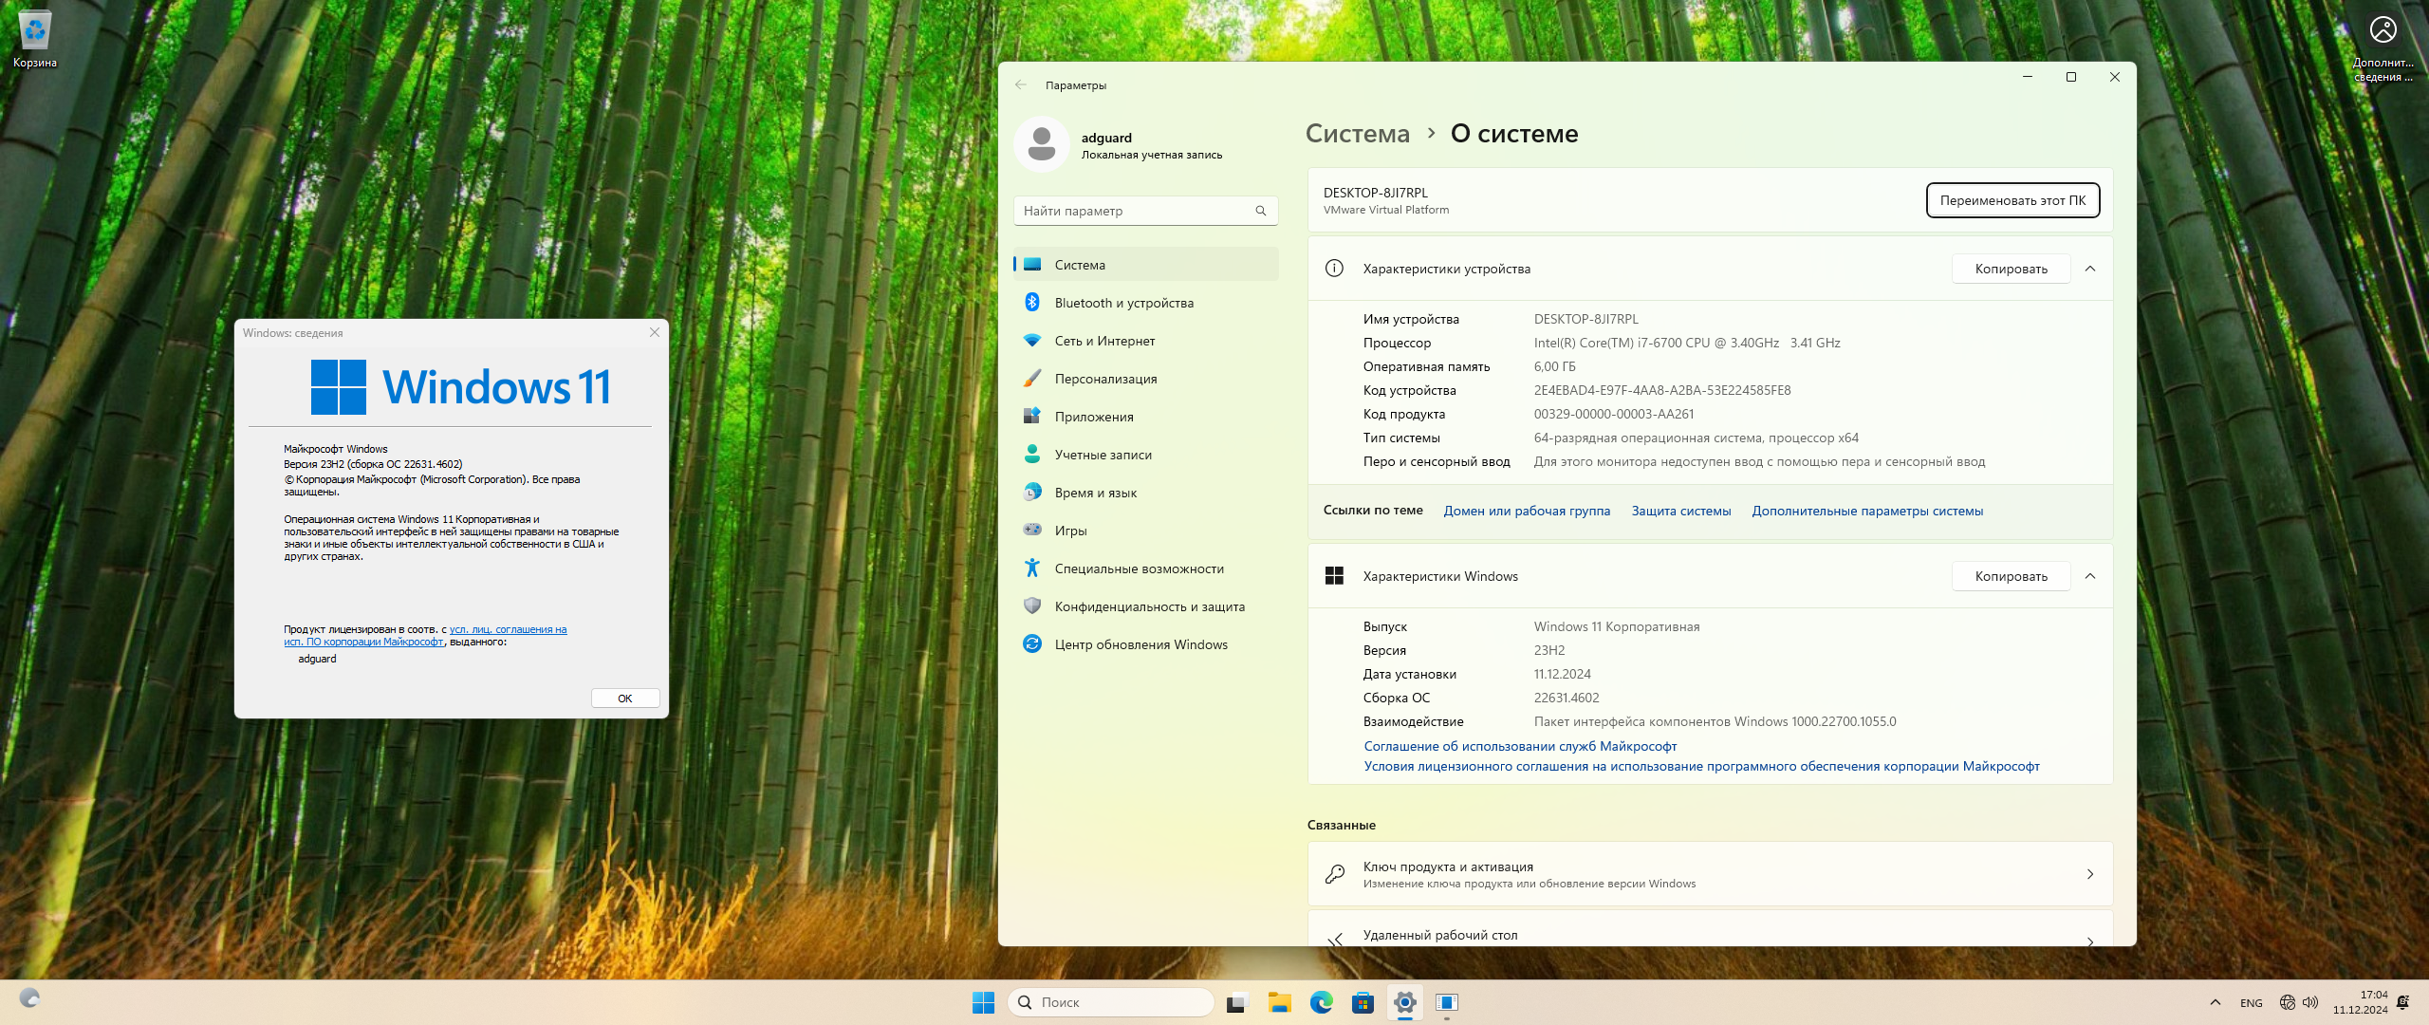Click Переименовать этот ПК button

coord(2012,200)
